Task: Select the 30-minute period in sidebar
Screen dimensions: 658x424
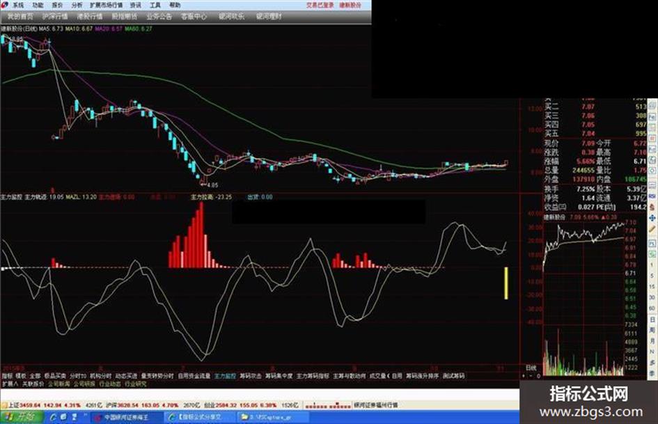Action: pos(652,297)
